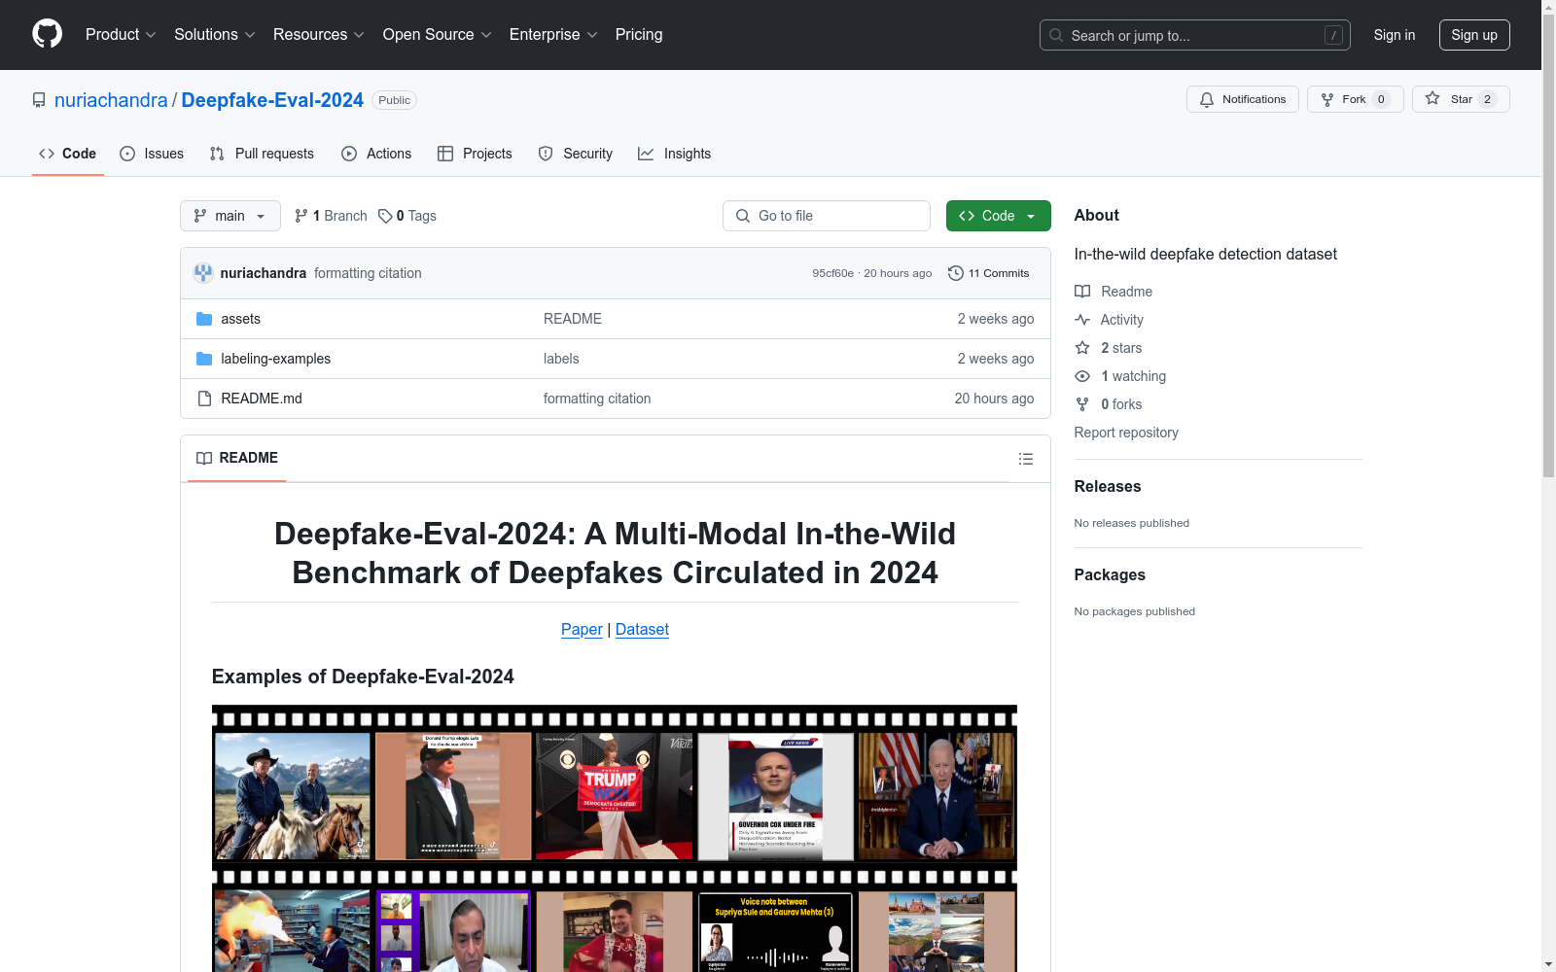
Task: Click the Go to file search box
Action: click(x=827, y=216)
